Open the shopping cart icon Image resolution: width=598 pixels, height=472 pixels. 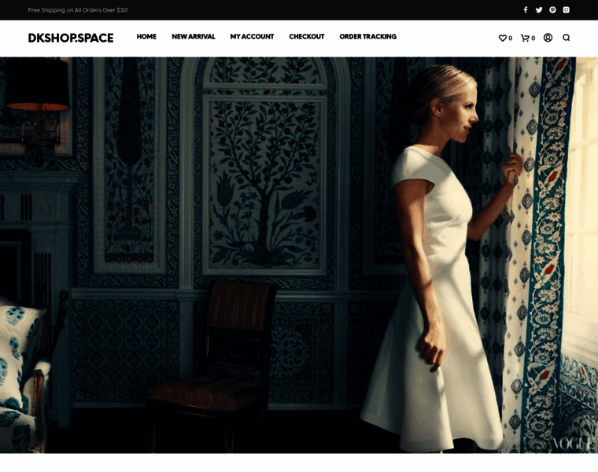click(x=525, y=38)
